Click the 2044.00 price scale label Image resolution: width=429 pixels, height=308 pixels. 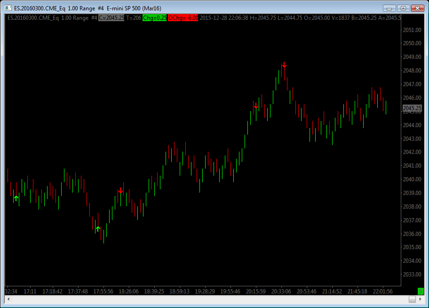412,125
